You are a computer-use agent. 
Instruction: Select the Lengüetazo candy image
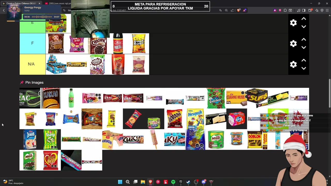(x=71, y=160)
